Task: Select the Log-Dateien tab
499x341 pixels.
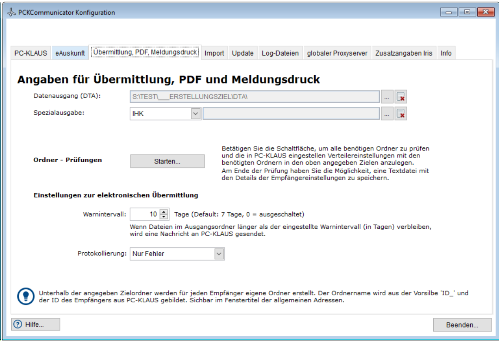Action: [x=280, y=53]
